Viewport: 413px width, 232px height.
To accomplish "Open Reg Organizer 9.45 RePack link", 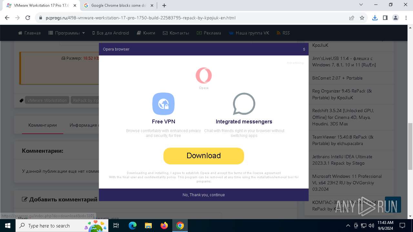I will coord(342,94).
